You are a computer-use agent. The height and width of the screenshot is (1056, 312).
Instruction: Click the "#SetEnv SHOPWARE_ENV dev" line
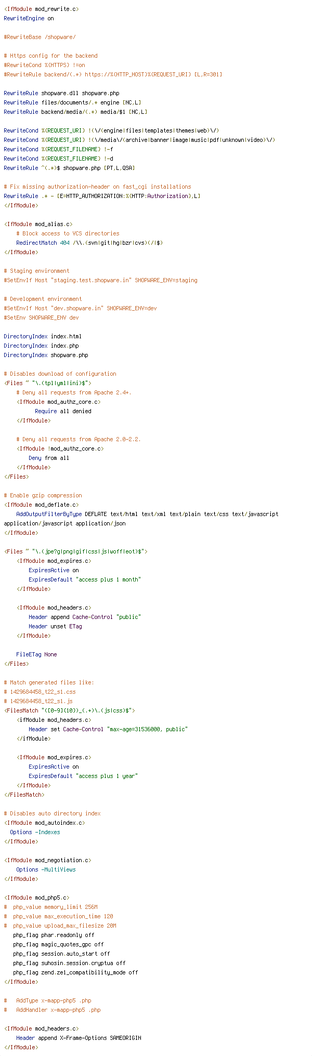[x=41, y=318]
